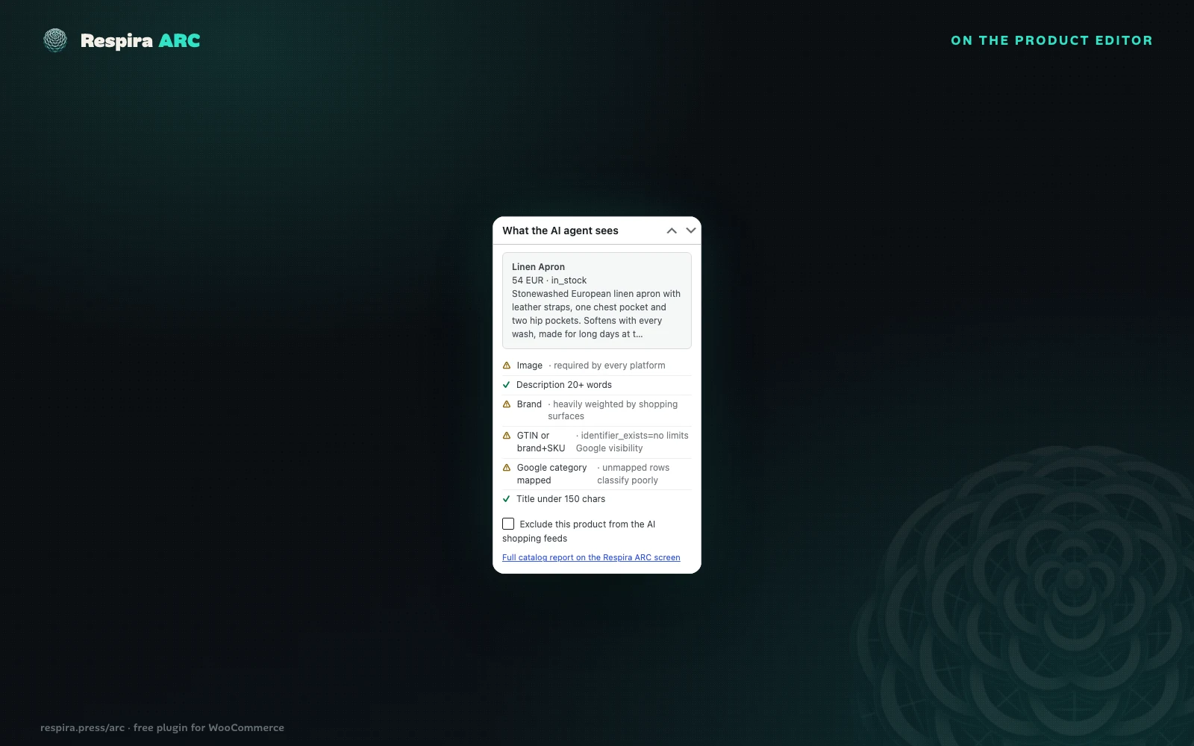Screen dimensions: 1194x746
Task: Click the "54 EUR · in_stock" line
Action: (549, 280)
